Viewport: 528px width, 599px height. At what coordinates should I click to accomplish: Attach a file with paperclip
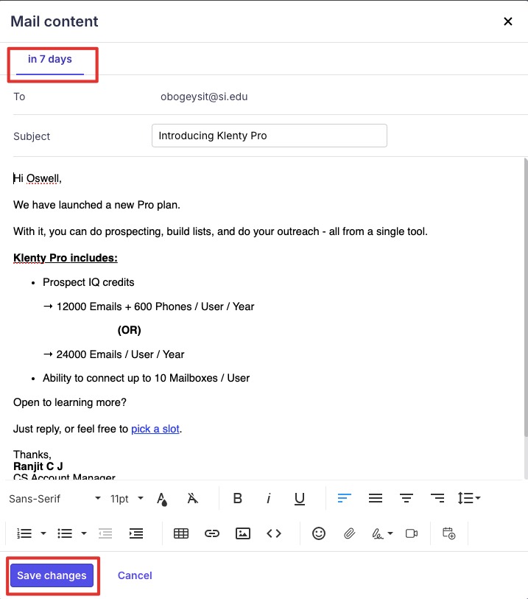349,533
